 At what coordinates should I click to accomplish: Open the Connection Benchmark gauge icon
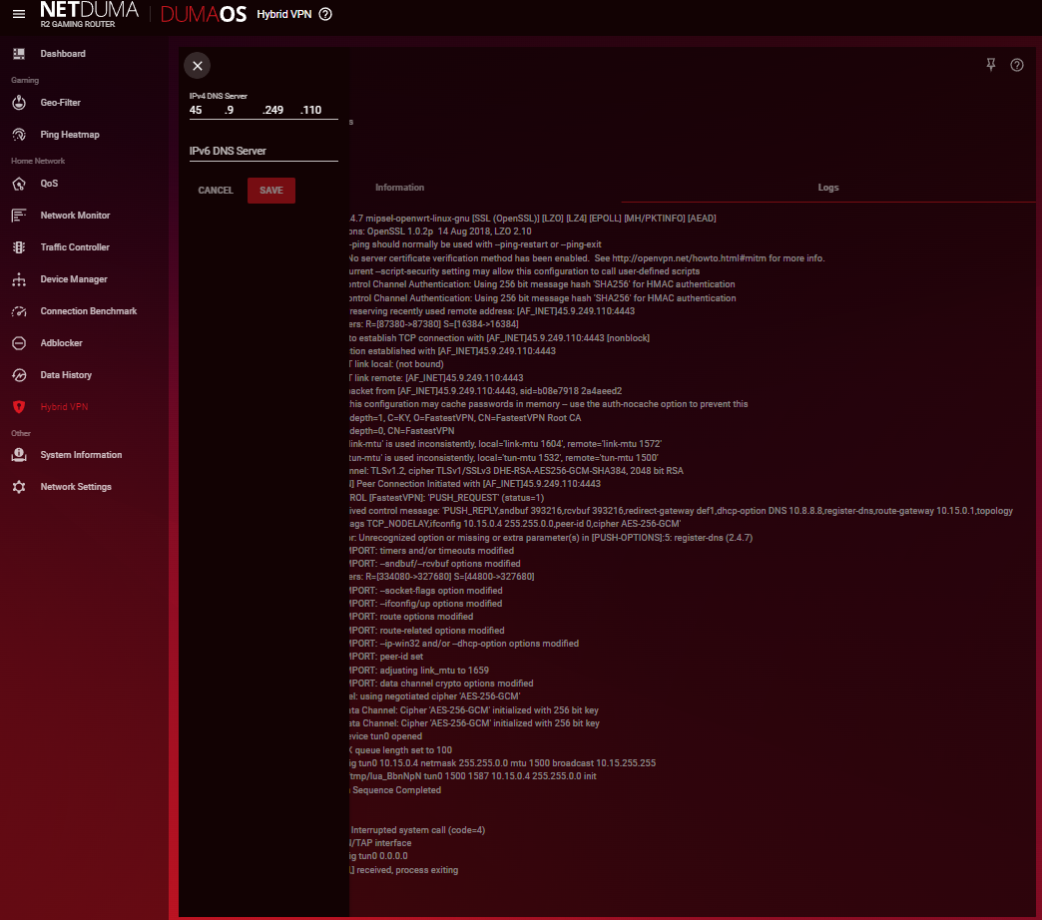(18, 311)
